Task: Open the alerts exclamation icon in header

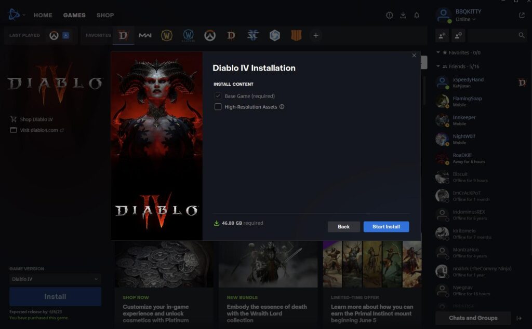Action: pyautogui.click(x=390, y=15)
